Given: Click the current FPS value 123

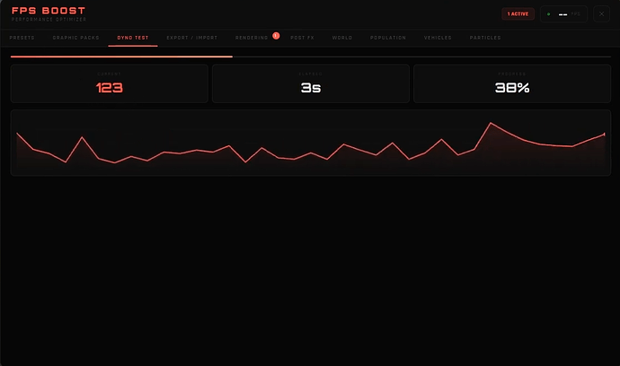Looking at the screenshot, I should 110,88.
